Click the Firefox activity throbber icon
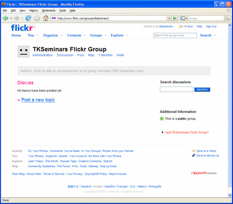This screenshot has width=233, height=204. [228, 10]
